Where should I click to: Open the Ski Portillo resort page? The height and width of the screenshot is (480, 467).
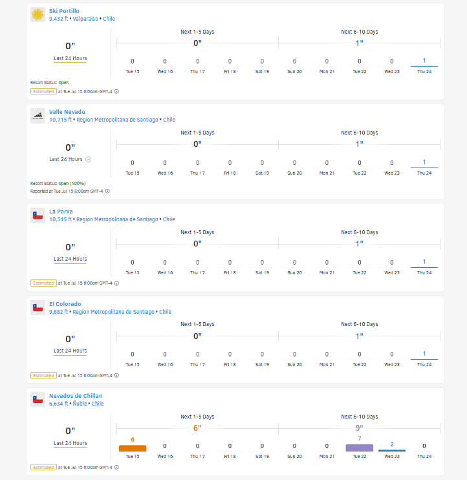64,11
